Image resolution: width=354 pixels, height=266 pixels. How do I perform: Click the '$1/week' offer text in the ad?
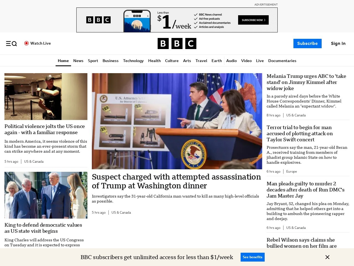point(174,22)
